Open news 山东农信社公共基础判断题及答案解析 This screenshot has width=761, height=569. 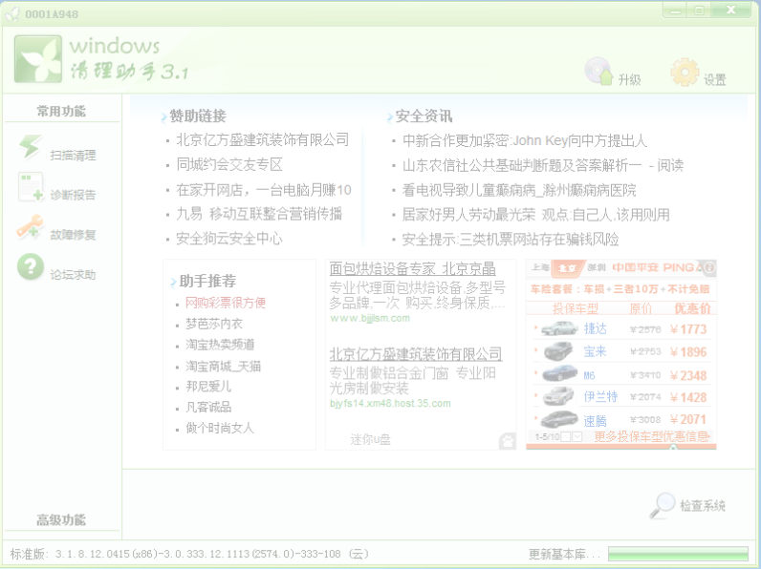tap(543, 165)
